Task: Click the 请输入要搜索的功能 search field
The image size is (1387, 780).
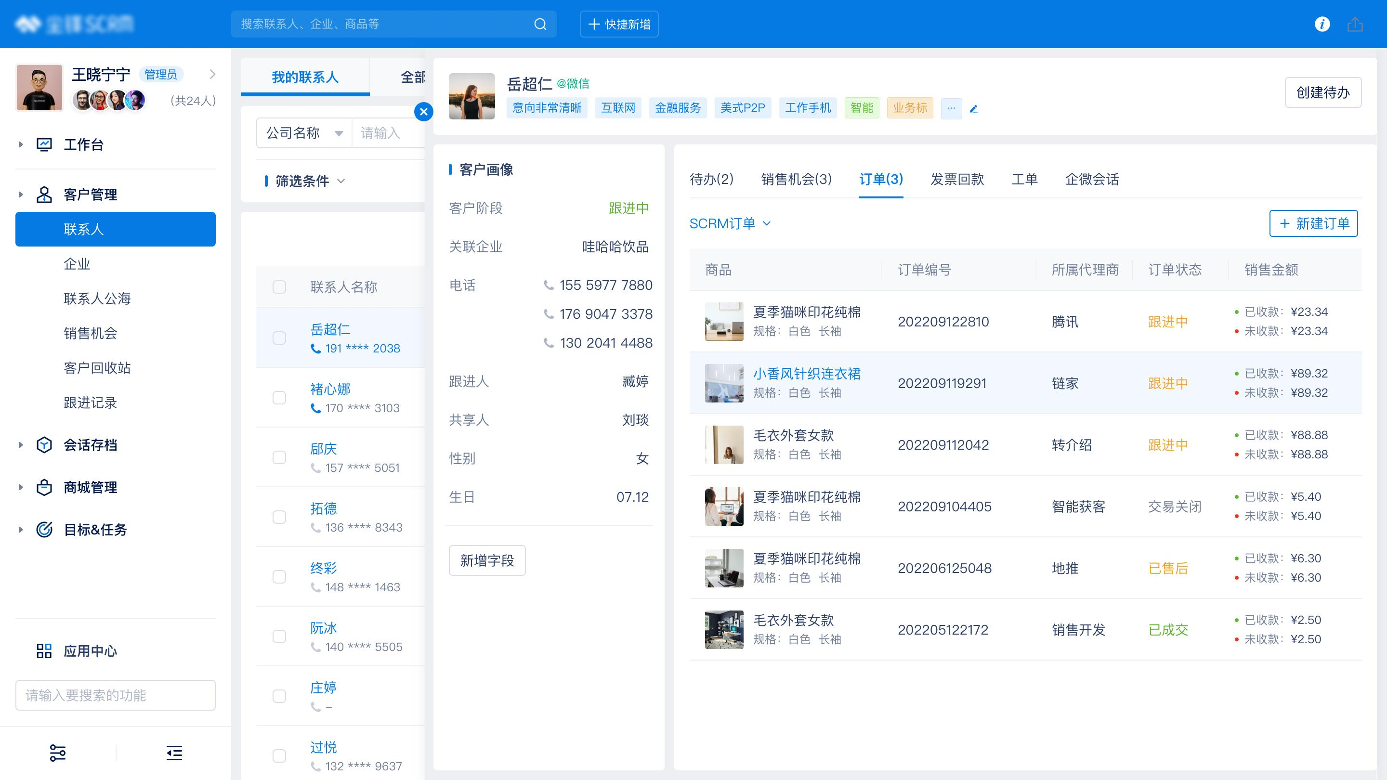Action: (115, 695)
